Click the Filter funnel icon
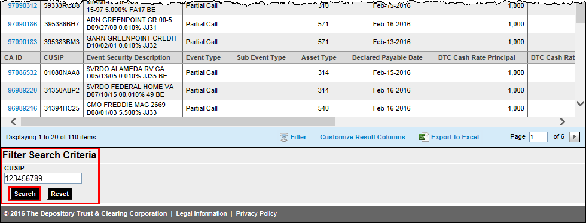Image resolution: width=586 pixels, height=223 pixels. [x=284, y=137]
